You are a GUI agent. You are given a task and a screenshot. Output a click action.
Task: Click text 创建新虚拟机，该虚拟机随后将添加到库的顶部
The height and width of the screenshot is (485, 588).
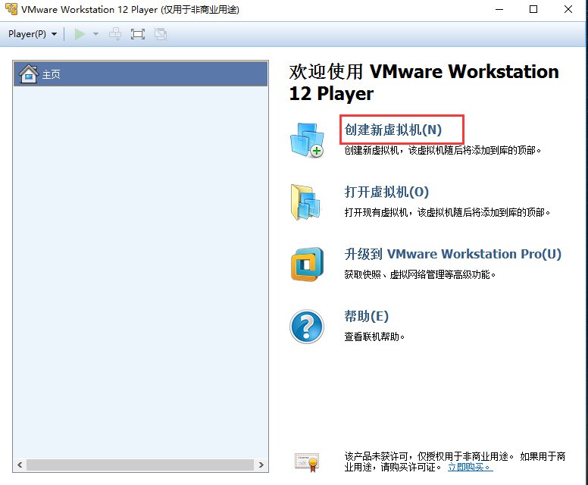click(x=443, y=150)
